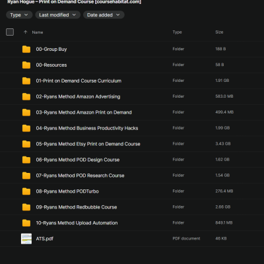The width and height of the screenshot is (264, 264).
Task: Sort by the Name column header
Action: pyautogui.click(x=38, y=32)
